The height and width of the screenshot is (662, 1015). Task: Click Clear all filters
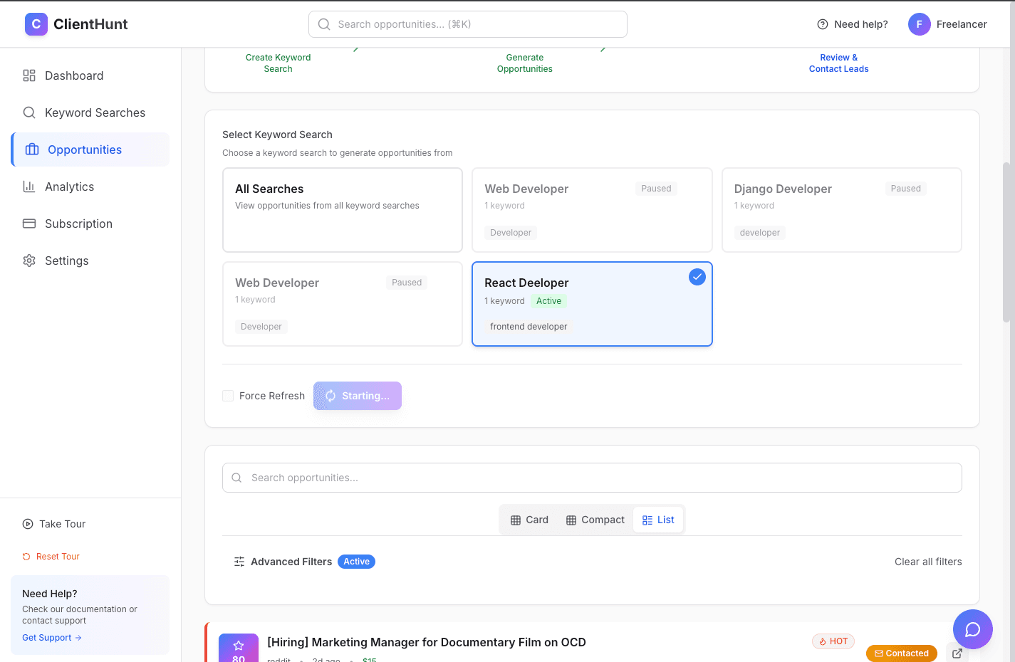click(928, 562)
